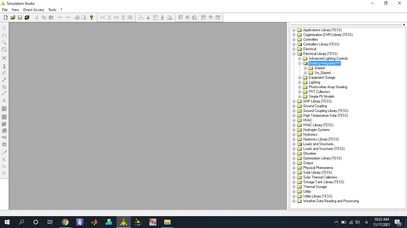Click the New project icon
Image resolution: width=407 pixels, height=228 pixels.
[6, 18]
